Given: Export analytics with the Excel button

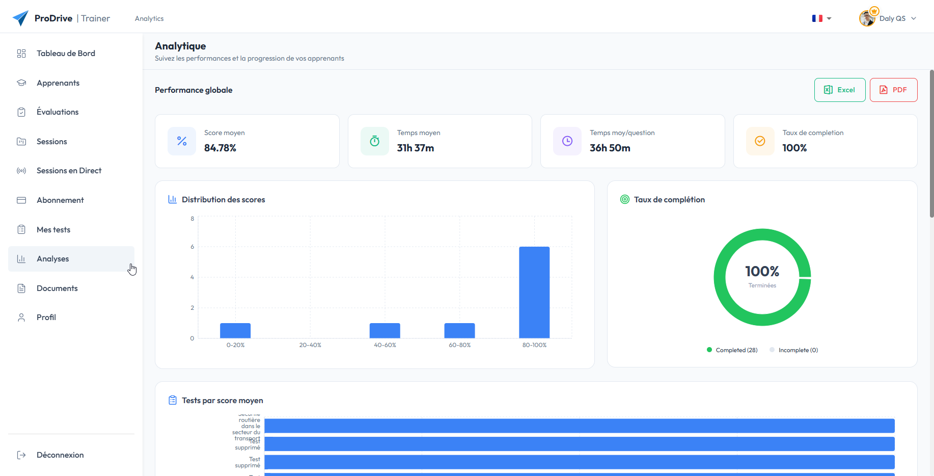Looking at the screenshot, I should [x=839, y=90].
